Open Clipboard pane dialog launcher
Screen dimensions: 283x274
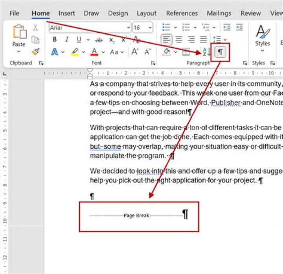(x=41, y=63)
